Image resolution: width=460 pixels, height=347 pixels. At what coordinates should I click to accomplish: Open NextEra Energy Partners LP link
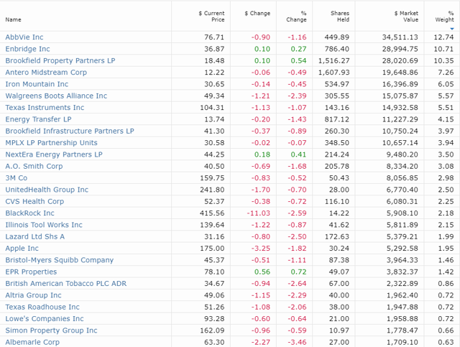pos(54,154)
